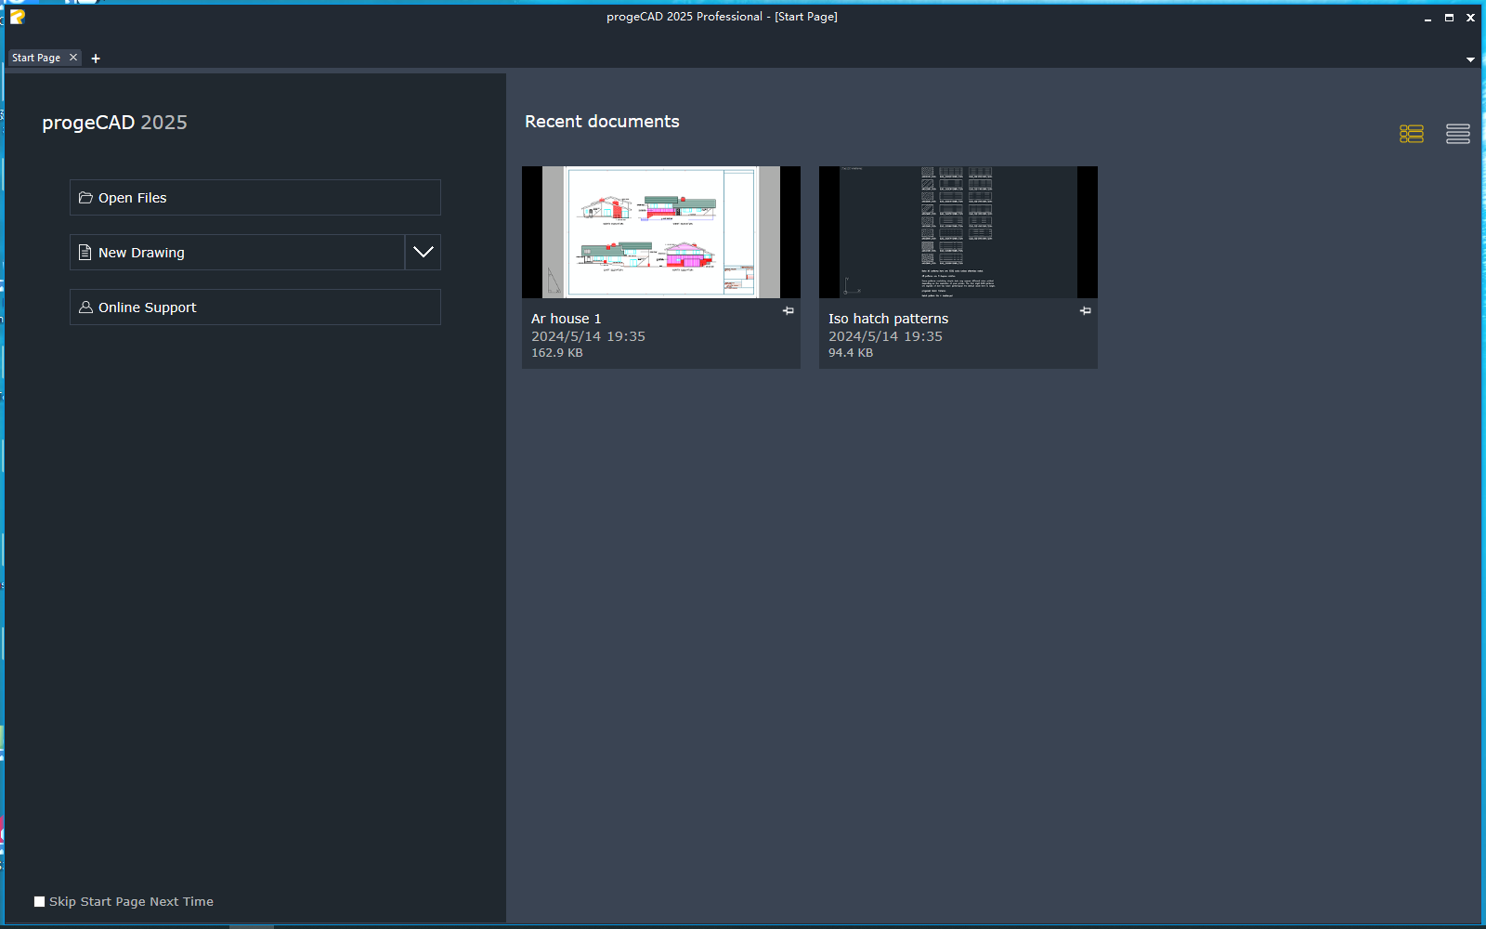
Task: Click the Iso hatch patterns file name
Action: tap(889, 319)
